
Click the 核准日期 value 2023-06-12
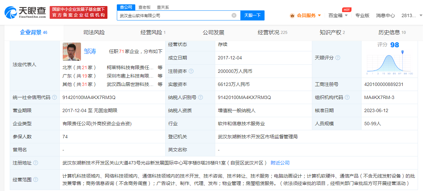pyautogui.click(x=376, y=110)
